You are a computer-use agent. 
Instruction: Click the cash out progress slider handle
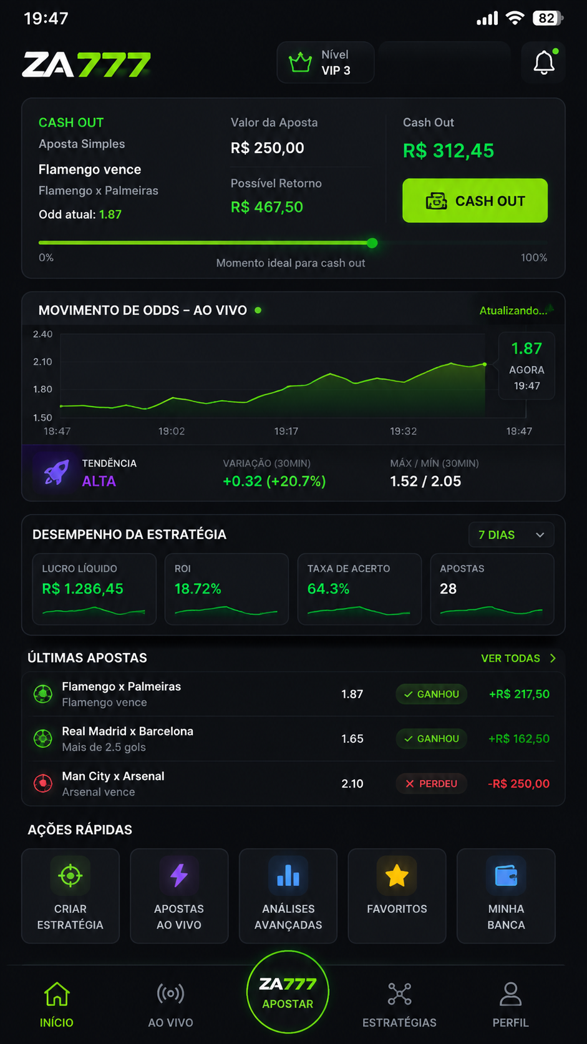coord(372,243)
